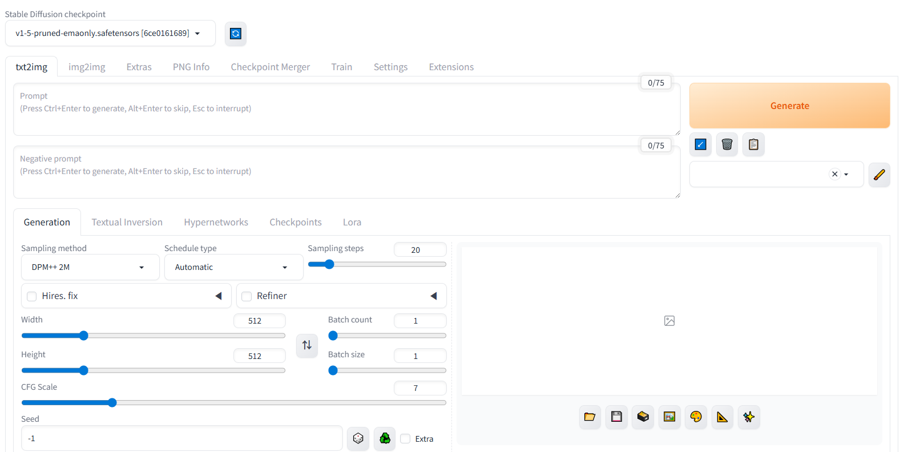The image size is (908, 452).
Task: Tick the Extra seed checkbox
Action: click(405, 438)
